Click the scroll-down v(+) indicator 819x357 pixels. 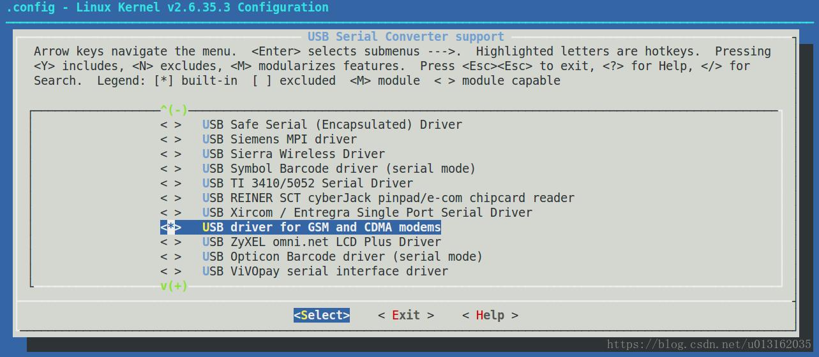[174, 286]
